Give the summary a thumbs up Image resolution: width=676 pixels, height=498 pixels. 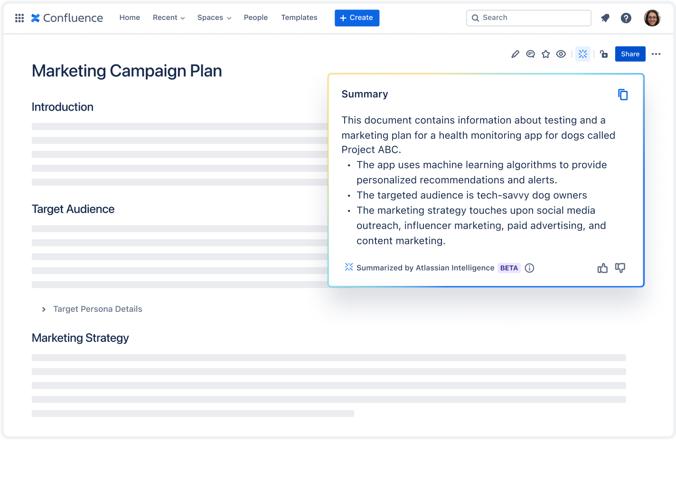602,268
